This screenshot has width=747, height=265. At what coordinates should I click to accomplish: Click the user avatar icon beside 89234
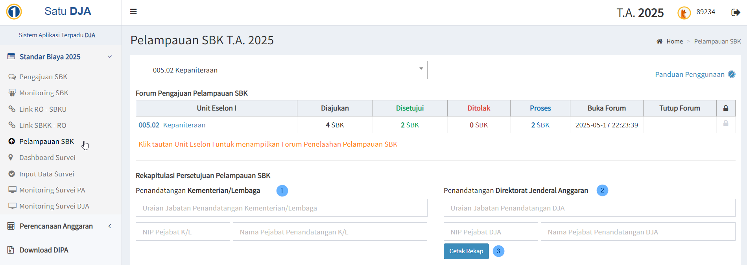click(x=684, y=13)
